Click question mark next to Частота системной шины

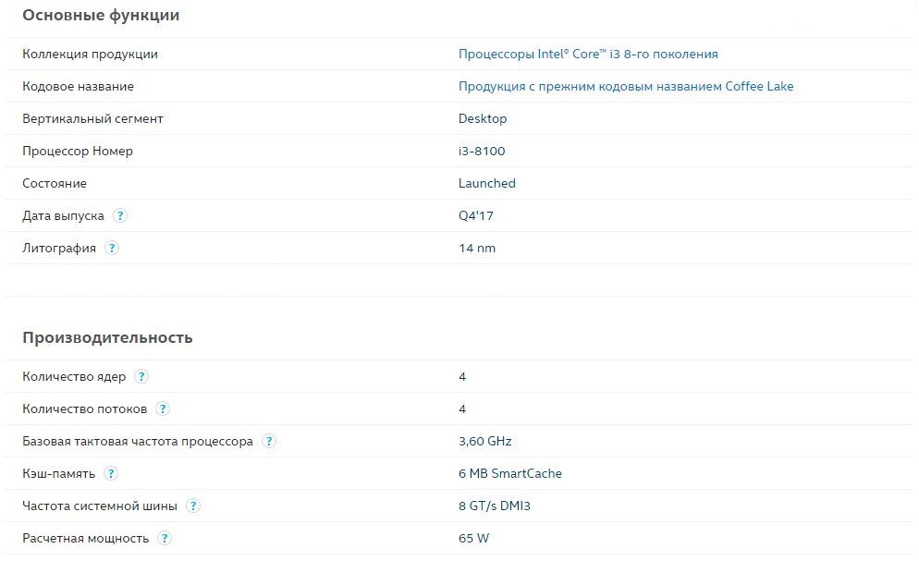coord(193,506)
